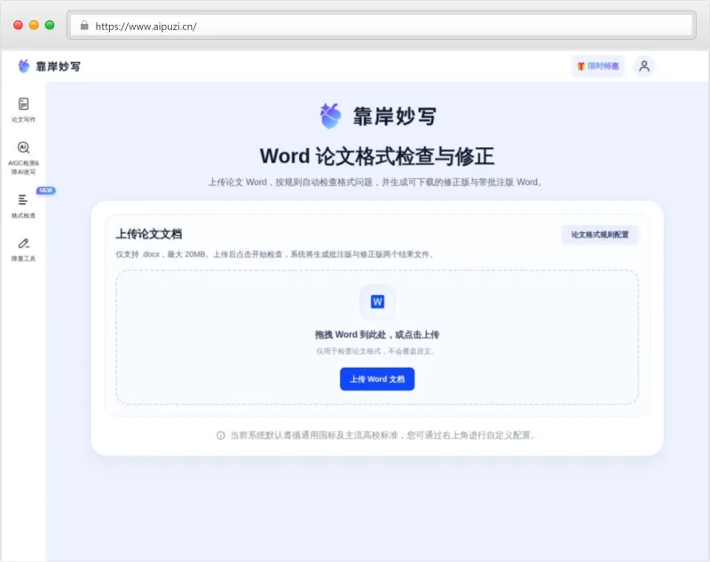Viewport: 710px width, 562px height.
Task: Click the user profile avatar icon
Action: 644,66
